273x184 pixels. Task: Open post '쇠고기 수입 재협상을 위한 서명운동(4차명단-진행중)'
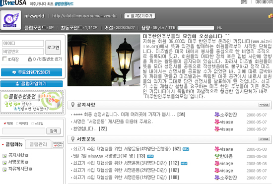[122, 149]
